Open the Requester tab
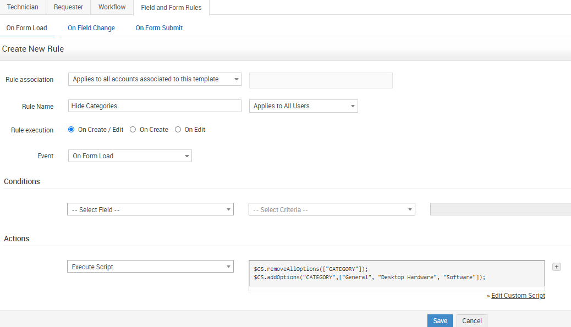The height and width of the screenshot is (327, 571). point(68,7)
